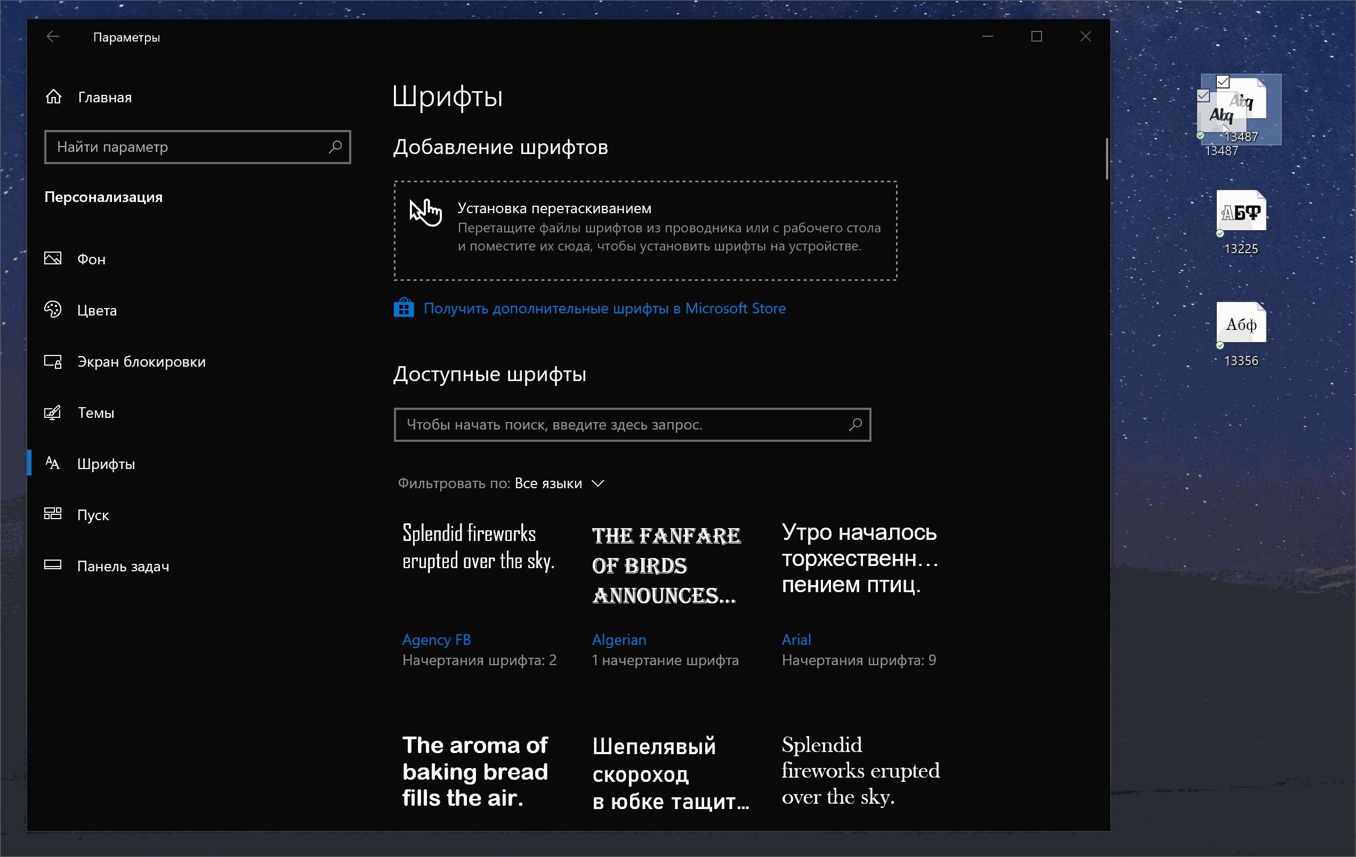Viewport: 1356px width, 857px height.
Task: Select the Панель задач icon
Action: pos(52,565)
